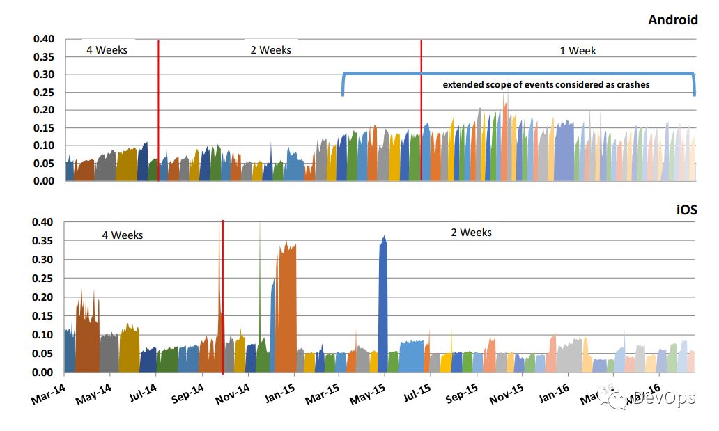Click the Mar-14 x-axis label
This screenshot has width=719, height=431.
pos(48,394)
